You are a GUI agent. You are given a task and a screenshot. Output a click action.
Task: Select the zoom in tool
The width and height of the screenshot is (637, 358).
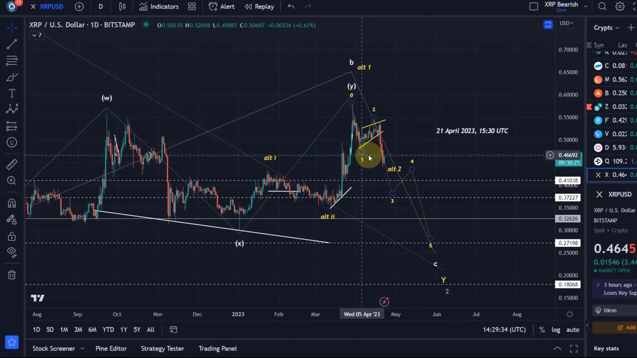pos(12,180)
